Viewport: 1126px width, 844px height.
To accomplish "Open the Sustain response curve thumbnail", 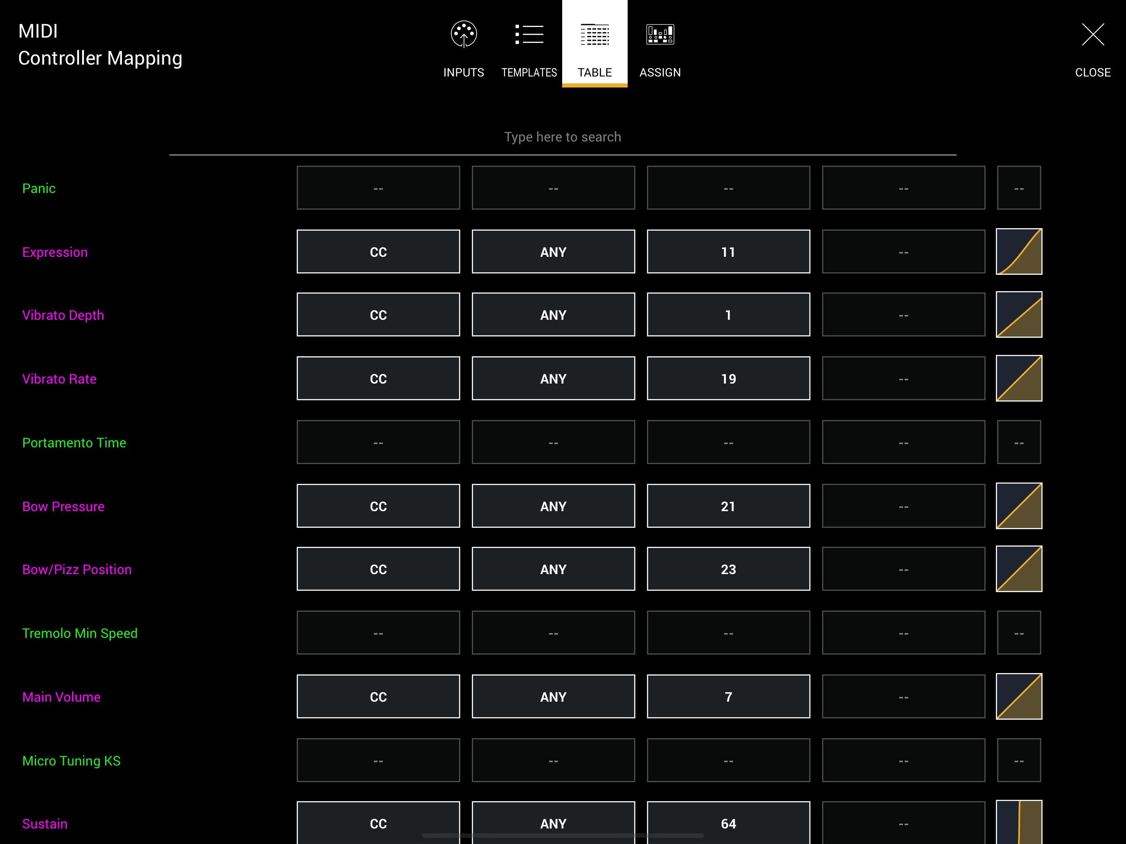I will tap(1018, 822).
